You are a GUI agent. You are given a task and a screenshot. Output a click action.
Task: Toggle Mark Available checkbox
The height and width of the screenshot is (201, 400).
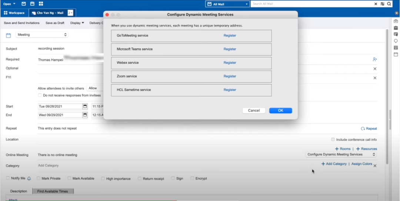[x=69, y=178]
